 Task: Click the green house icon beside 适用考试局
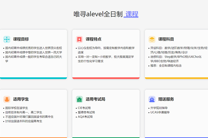(79, 99)
